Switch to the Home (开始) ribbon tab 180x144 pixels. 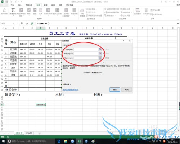pos(12,5)
